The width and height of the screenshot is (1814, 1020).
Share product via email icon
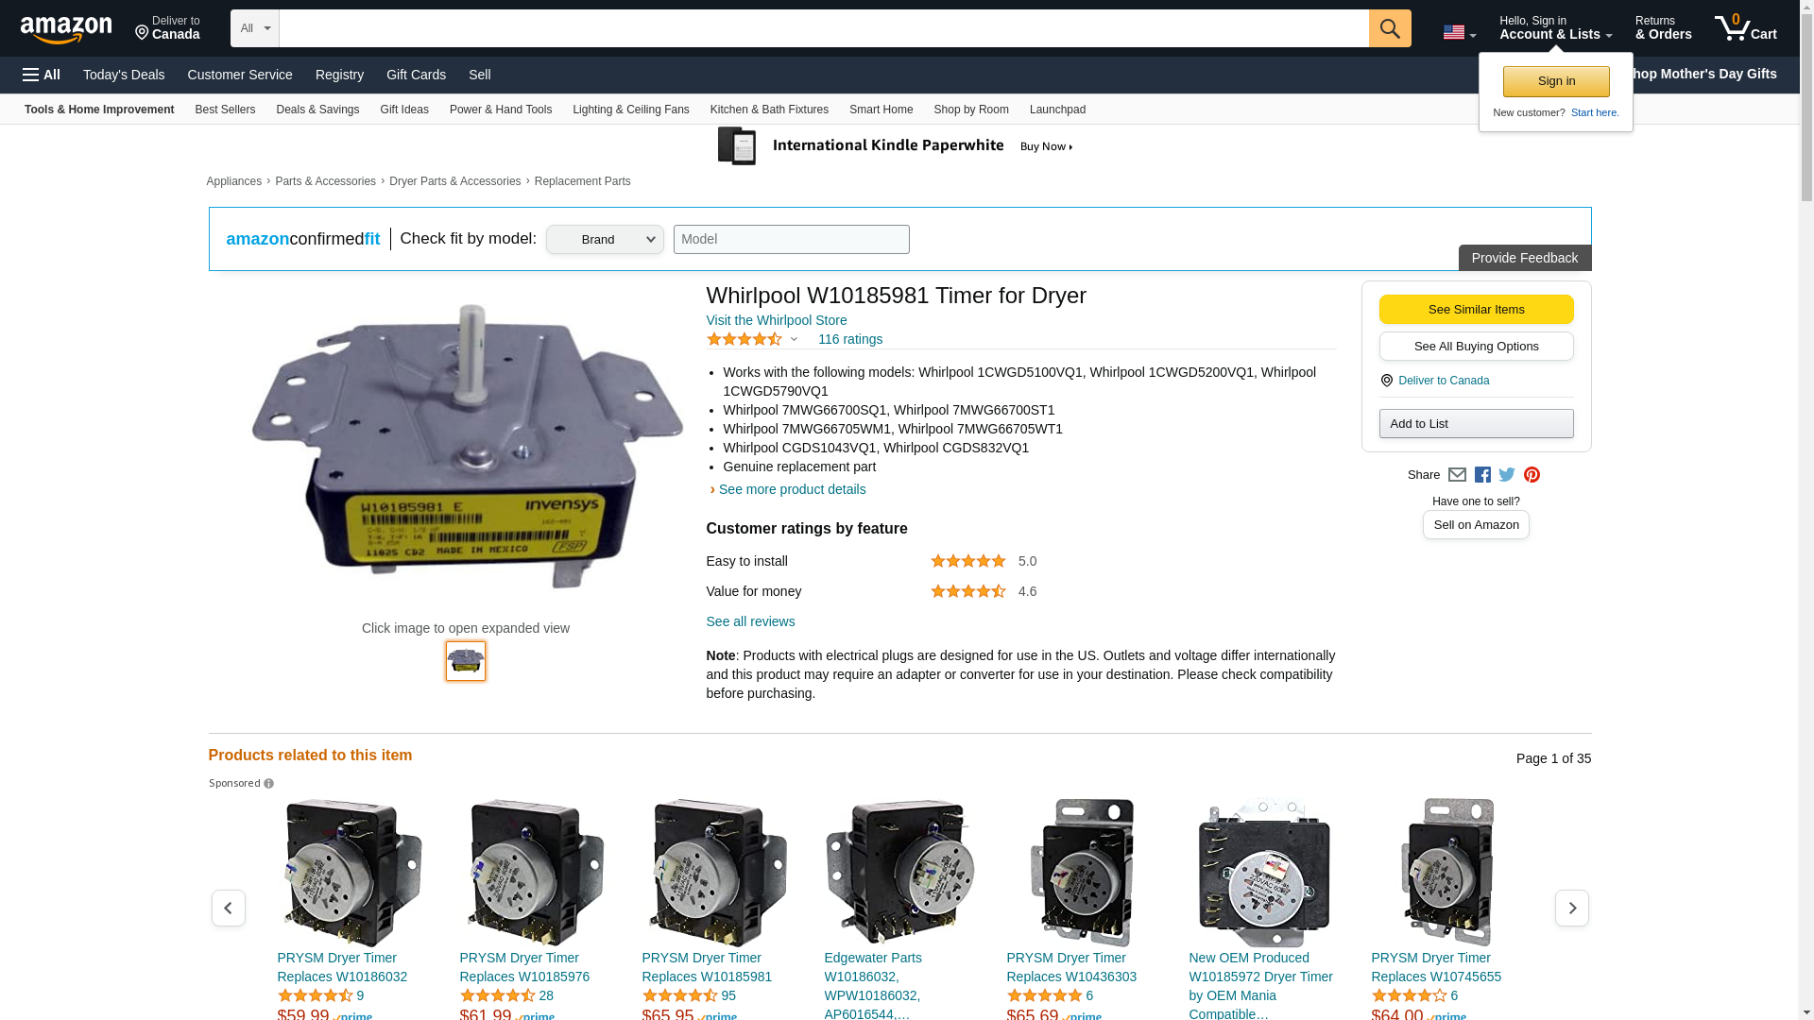click(1457, 475)
